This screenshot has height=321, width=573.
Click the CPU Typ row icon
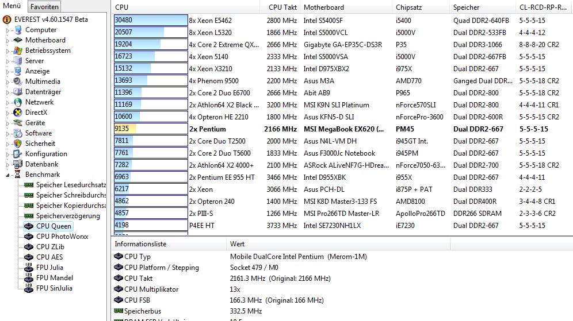119,257
